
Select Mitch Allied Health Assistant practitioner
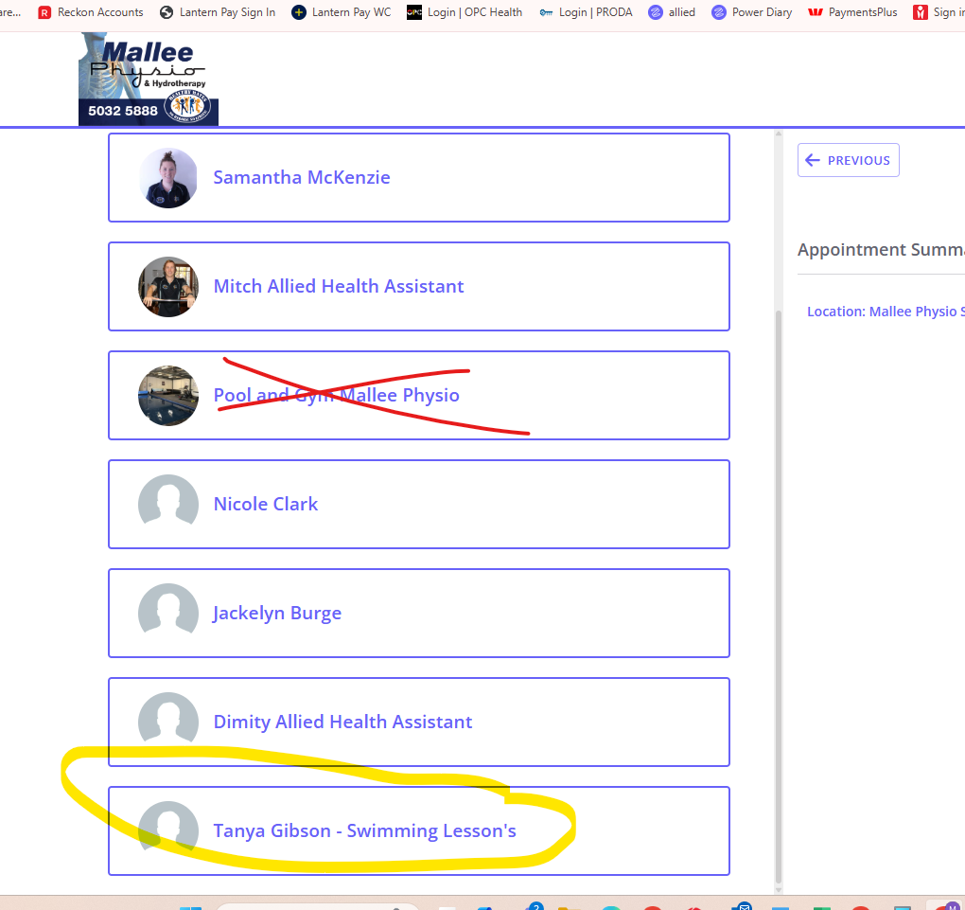[x=338, y=286]
